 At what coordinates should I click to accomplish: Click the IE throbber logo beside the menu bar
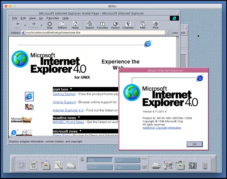click(x=174, y=18)
